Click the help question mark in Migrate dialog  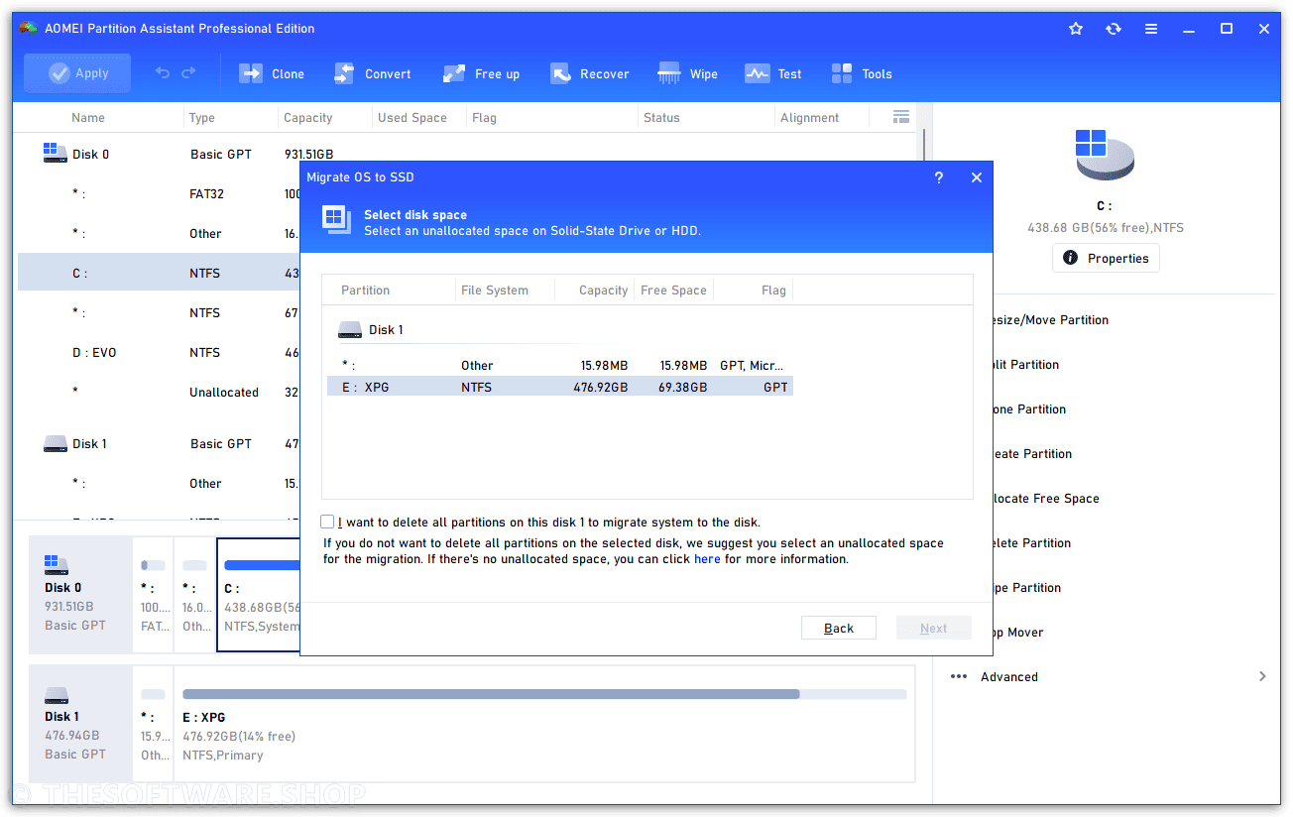939,177
